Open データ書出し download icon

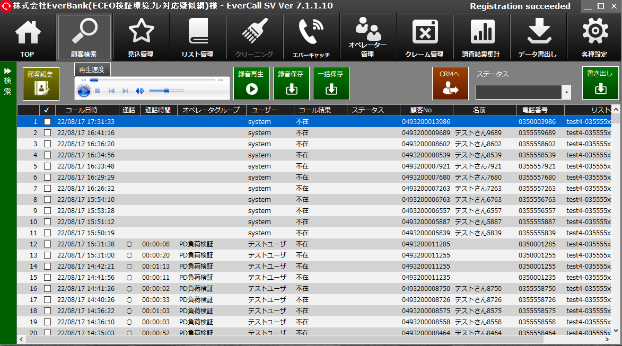pyautogui.click(x=538, y=37)
